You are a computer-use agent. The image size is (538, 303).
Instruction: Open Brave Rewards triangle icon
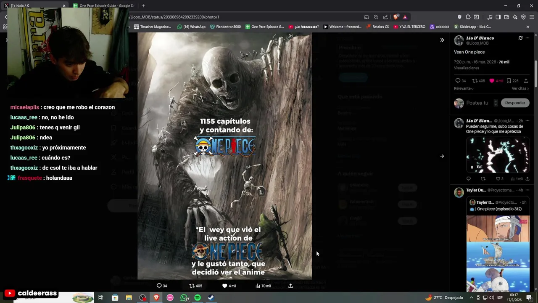[x=405, y=17]
